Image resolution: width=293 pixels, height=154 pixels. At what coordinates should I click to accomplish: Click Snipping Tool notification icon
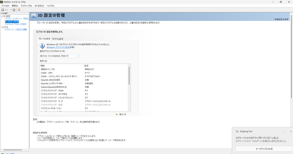(237, 131)
